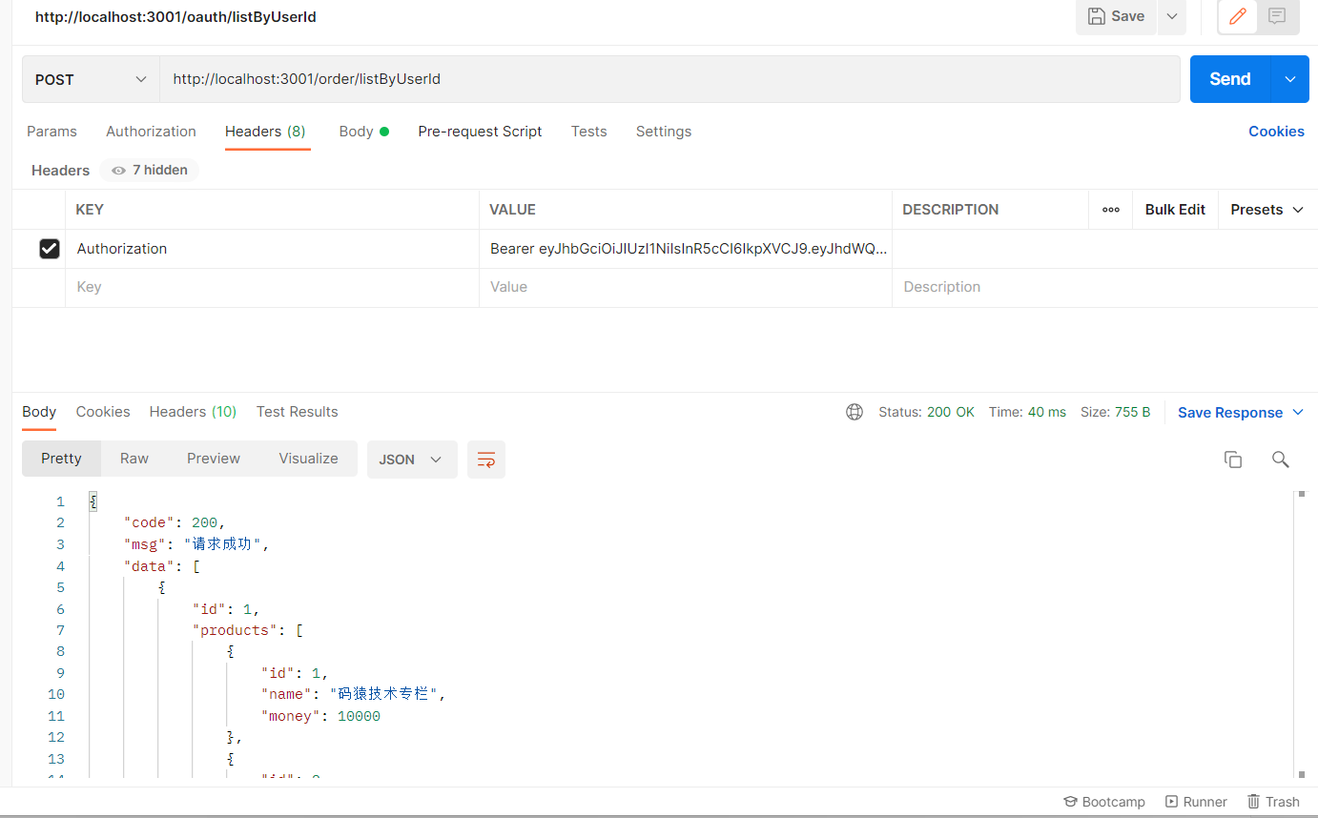The height and width of the screenshot is (818, 1318).
Task: Expand the JSON format dropdown
Action: pyautogui.click(x=411, y=460)
